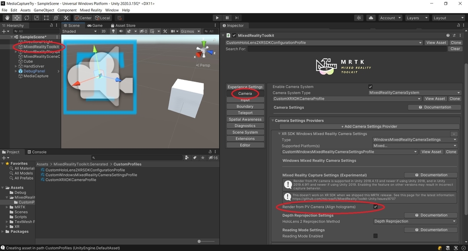468x251 pixels.
Task: Lock the Hierarchy panel
Action: 51,25
